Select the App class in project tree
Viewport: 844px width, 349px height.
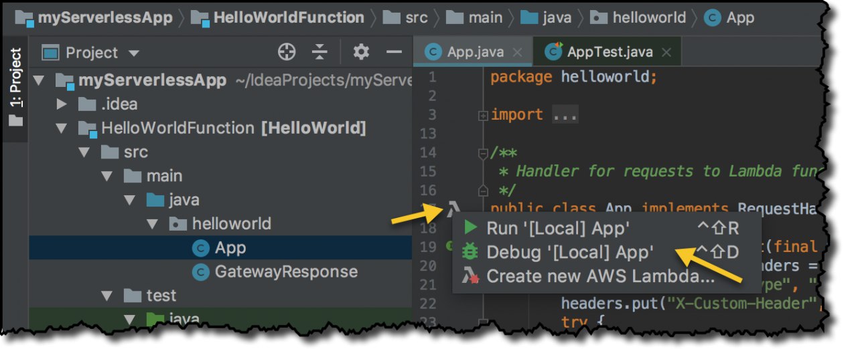[x=230, y=248]
